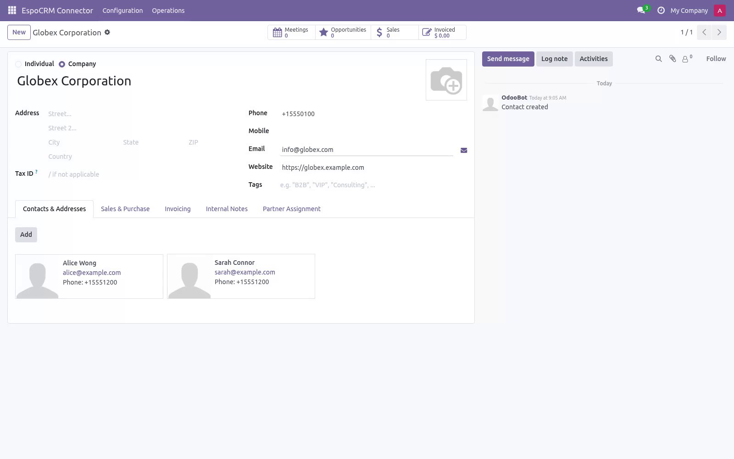Select Contacts & Addresses tab
Image resolution: width=734 pixels, height=459 pixels.
55,209
